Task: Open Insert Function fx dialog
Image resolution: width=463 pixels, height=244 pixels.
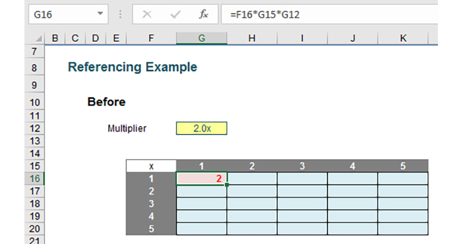Action: pyautogui.click(x=203, y=14)
